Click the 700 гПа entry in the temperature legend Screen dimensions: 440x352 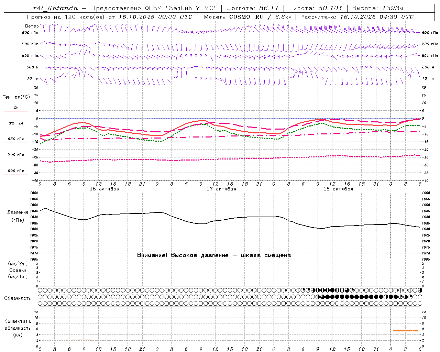click(x=16, y=155)
